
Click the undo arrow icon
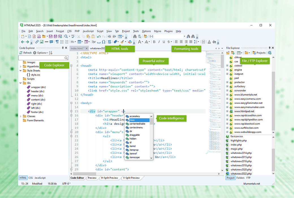(99, 36)
